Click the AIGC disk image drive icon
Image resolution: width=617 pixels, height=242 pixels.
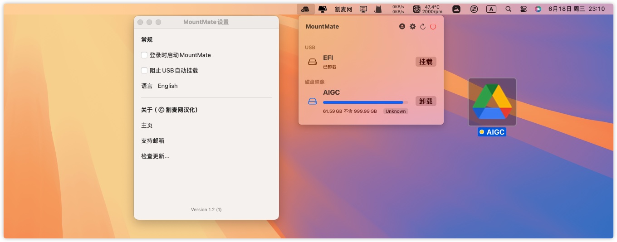(x=312, y=102)
